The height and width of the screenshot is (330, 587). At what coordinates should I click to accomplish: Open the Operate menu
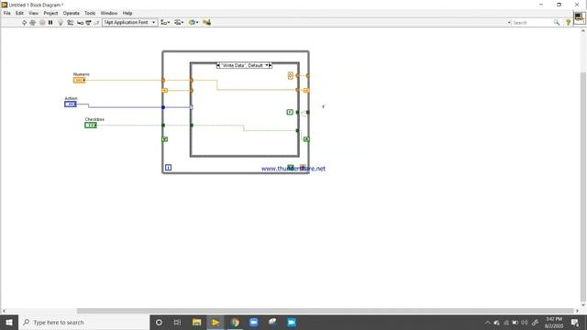coord(72,13)
